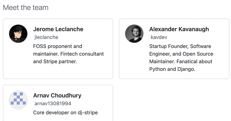Screen dimensions: 231x121
Task: Open Alexander Kavanaugh's profile photo
Action: pyautogui.click(x=134, y=34)
